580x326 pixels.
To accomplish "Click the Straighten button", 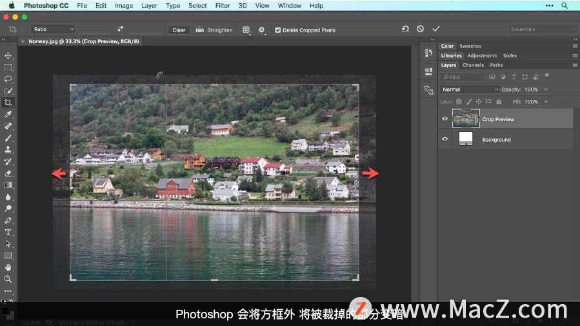I will coord(214,30).
